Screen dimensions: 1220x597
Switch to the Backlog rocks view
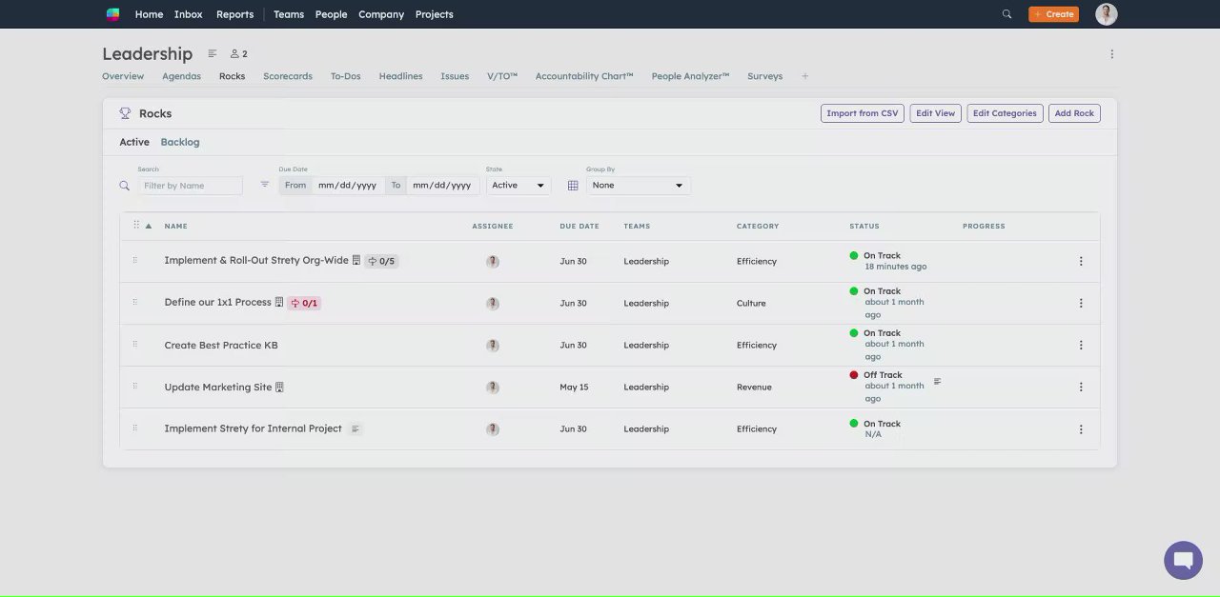pyautogui.click(x=180, y=142)
